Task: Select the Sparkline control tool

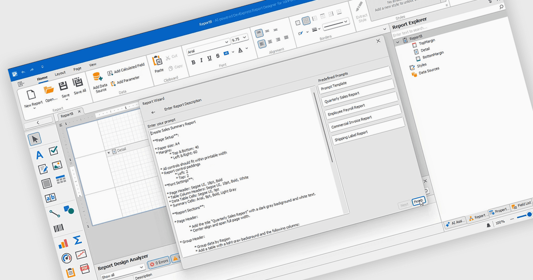Action: pyautogui.click(x=81, y=255)
